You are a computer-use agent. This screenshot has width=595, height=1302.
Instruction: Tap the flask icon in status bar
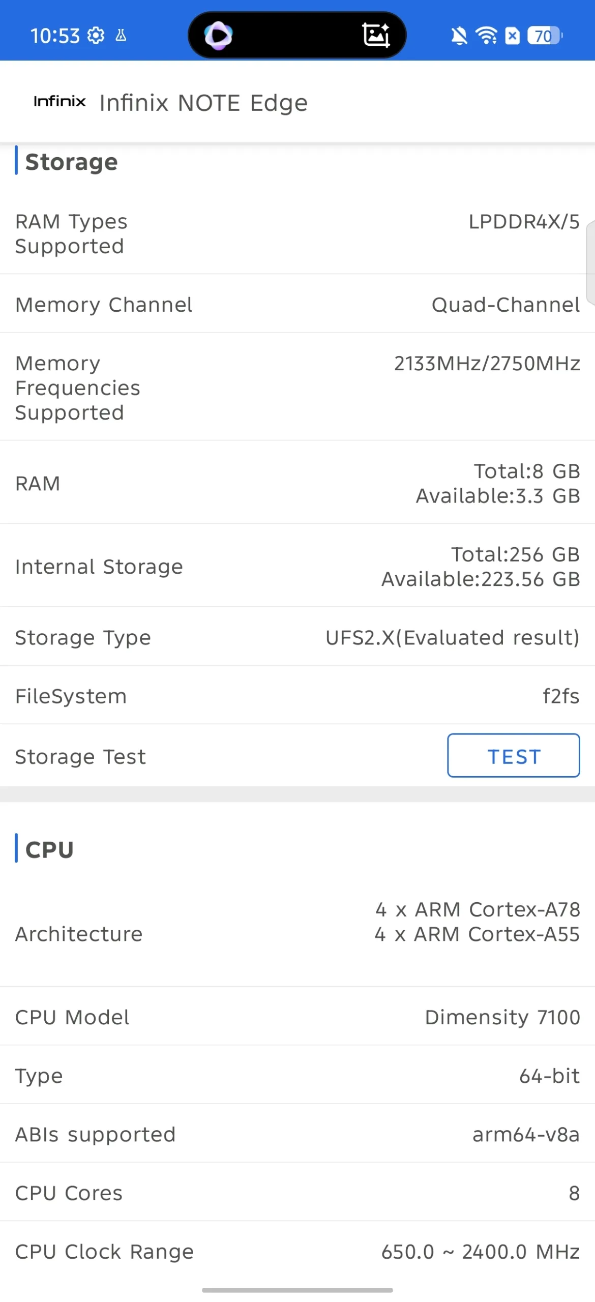tap(121, 36)
